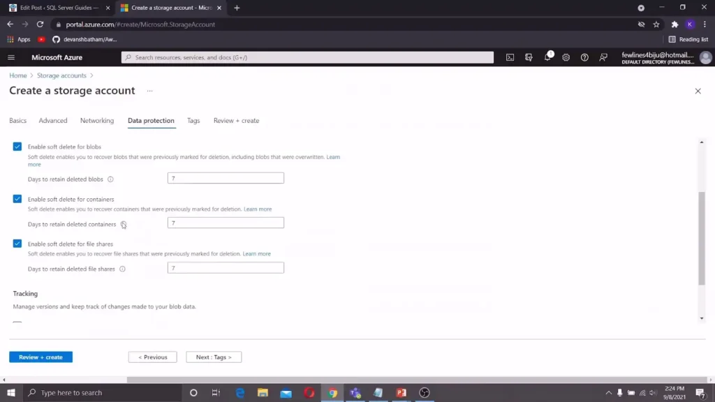
Task: Click the blue Review + create button
Action: [x=41, y=357]
